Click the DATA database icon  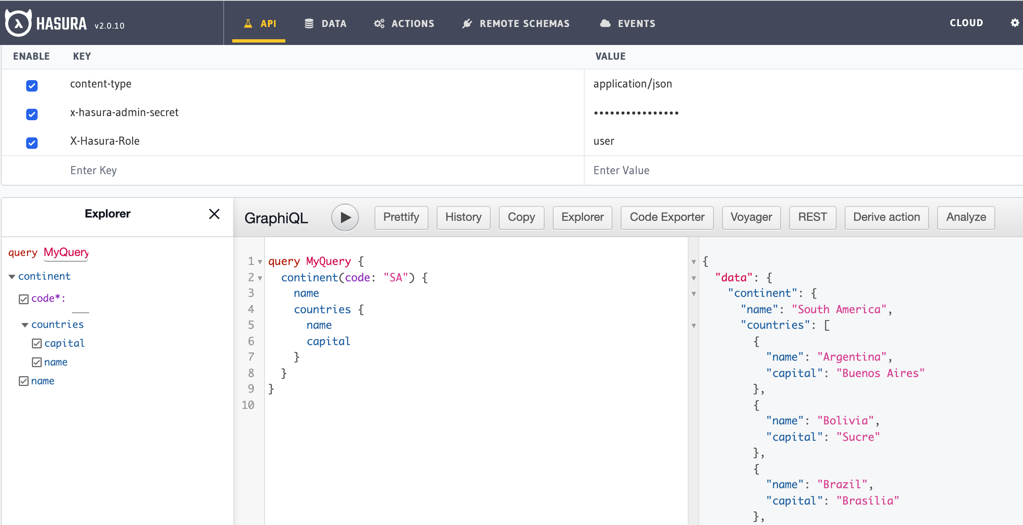309,24
